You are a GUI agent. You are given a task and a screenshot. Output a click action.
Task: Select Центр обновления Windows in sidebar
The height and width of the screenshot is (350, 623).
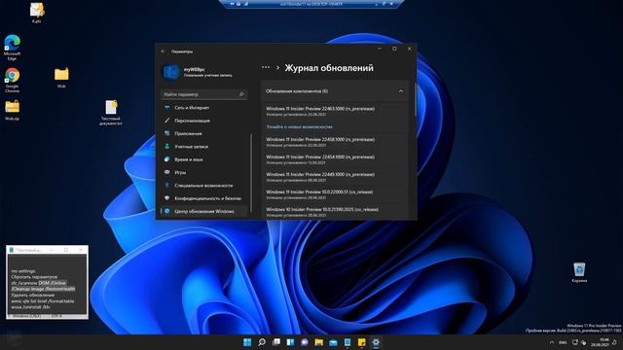(x=203, y=211)
